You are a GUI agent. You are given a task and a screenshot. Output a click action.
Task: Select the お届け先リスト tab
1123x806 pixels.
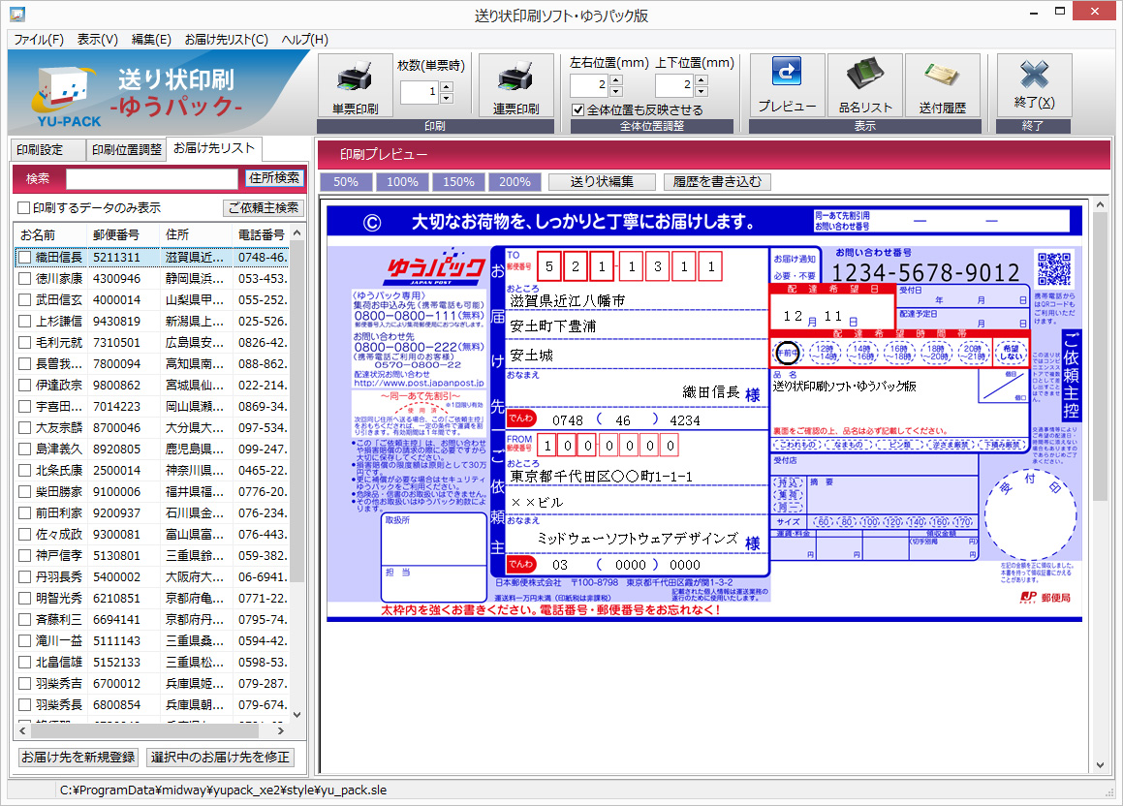pos(214,147)
